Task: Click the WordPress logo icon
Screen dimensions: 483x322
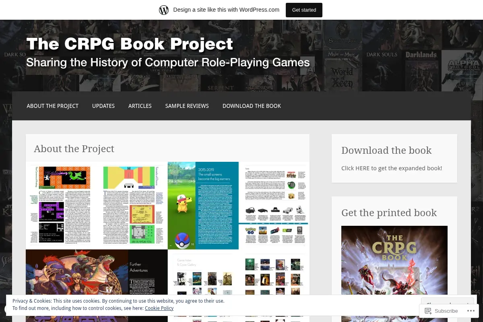Action: click(x=164, y=10)
